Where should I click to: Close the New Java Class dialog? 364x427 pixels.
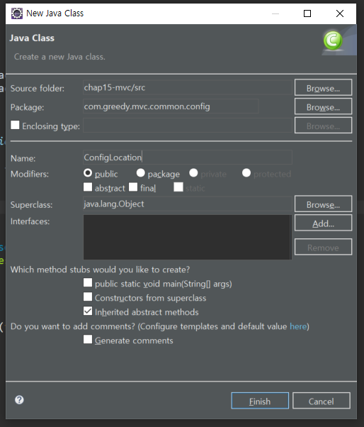click(x=340, y=13)
